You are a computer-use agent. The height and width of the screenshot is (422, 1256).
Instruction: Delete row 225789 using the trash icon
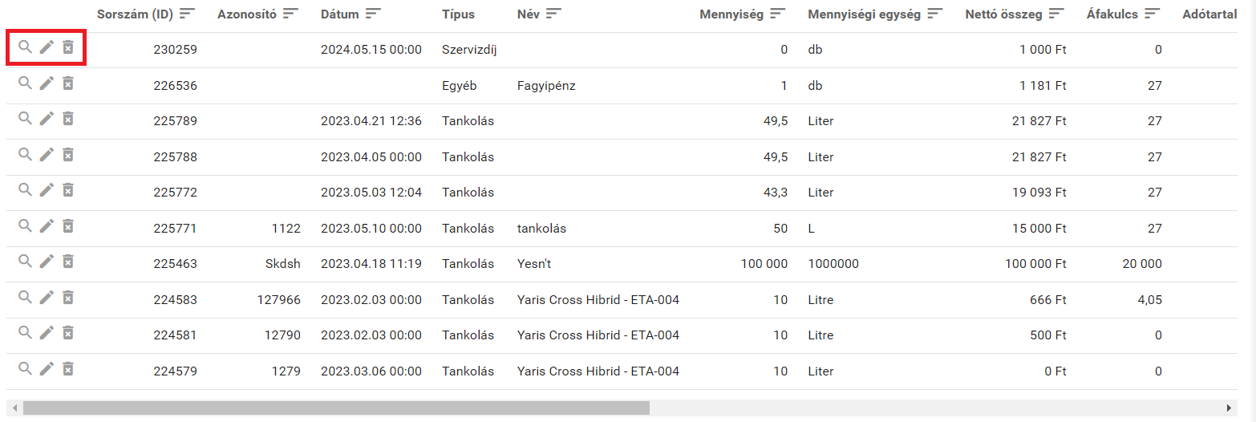68,119
